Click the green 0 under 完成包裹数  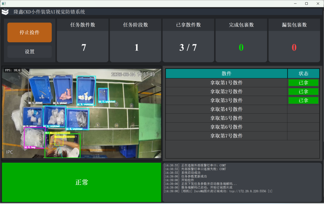(x=241, y=48)
